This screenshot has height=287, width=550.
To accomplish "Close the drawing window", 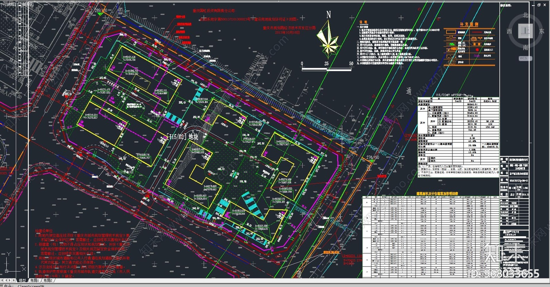I will (x=546, y=5).
